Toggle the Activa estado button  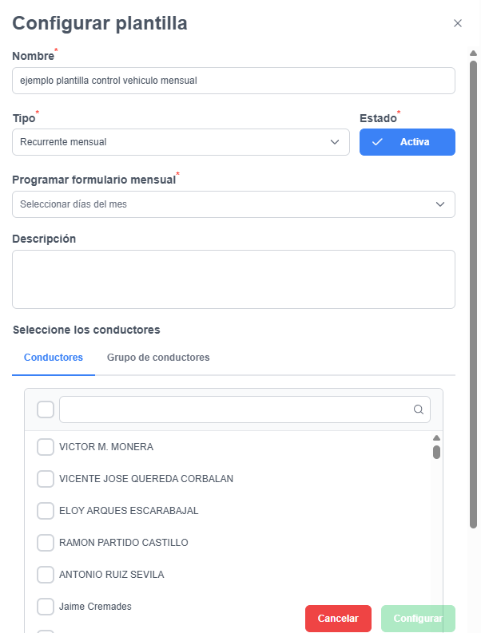click(x=407, y=142)
